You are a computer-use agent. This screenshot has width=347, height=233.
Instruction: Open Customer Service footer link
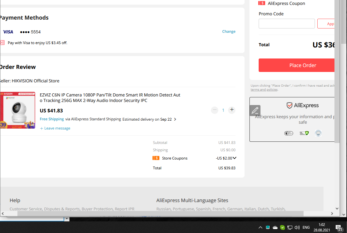click(26, 209)
